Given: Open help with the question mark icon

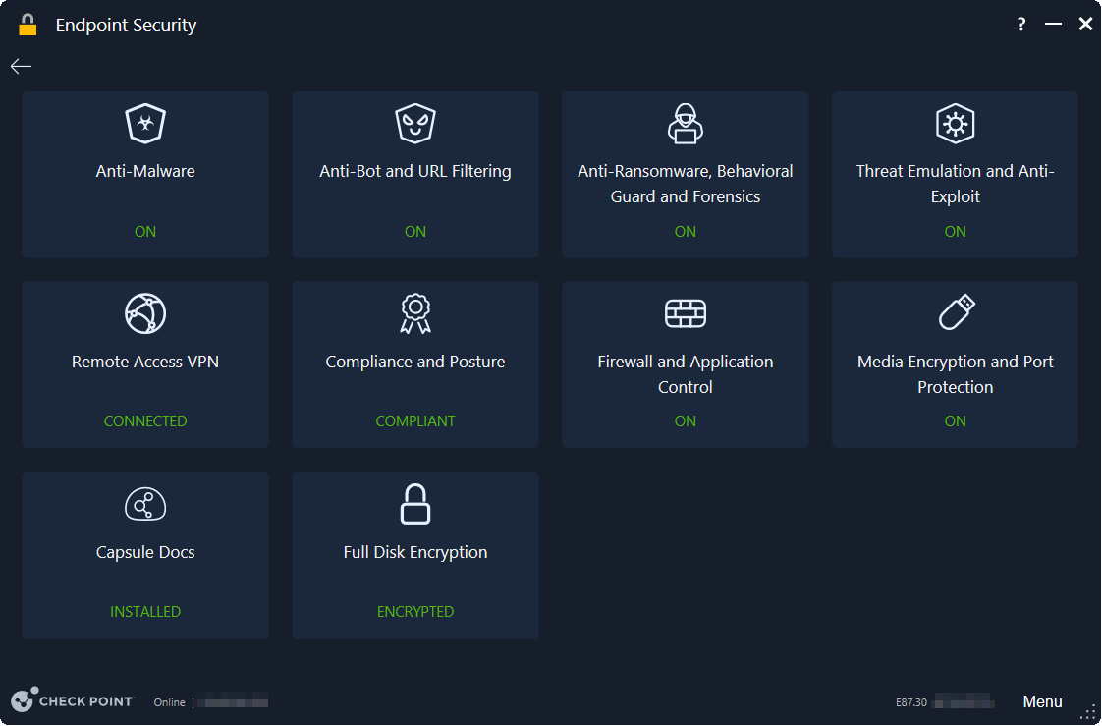Looking at the screenshot, I should (1021, 25).
